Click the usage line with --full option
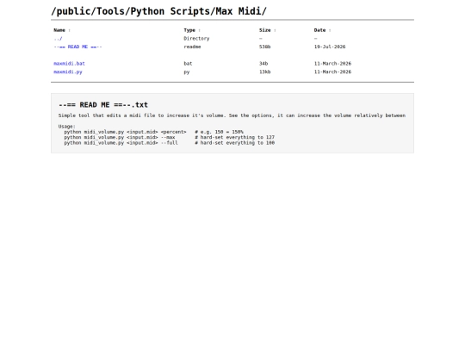Screen dimensions: 465x349 pos(170,143)
